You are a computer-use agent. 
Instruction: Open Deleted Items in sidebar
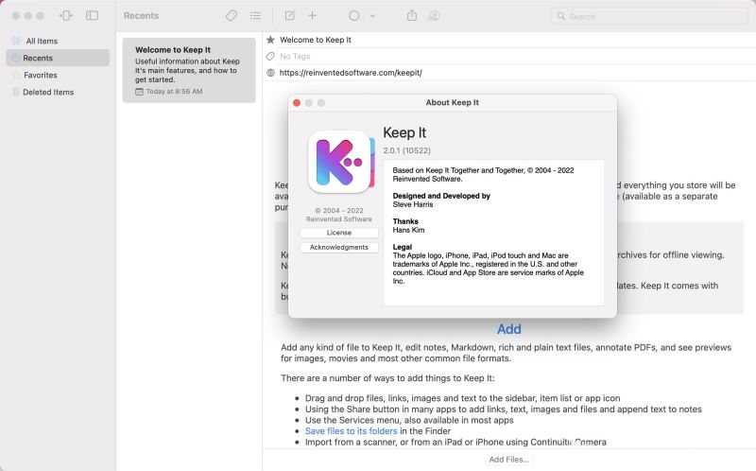pyautogui.click(x=58, y=92)
